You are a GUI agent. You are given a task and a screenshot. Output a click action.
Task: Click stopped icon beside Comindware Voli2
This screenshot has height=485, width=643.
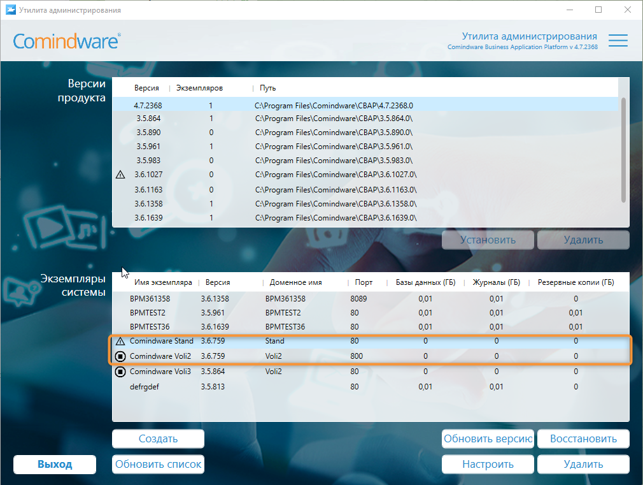coord(120,356)
